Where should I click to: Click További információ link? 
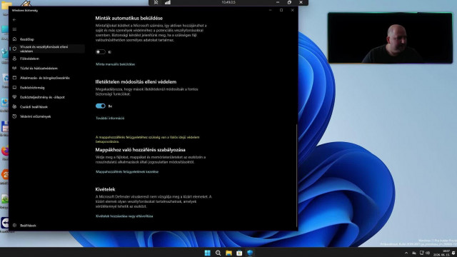(110, 118)
